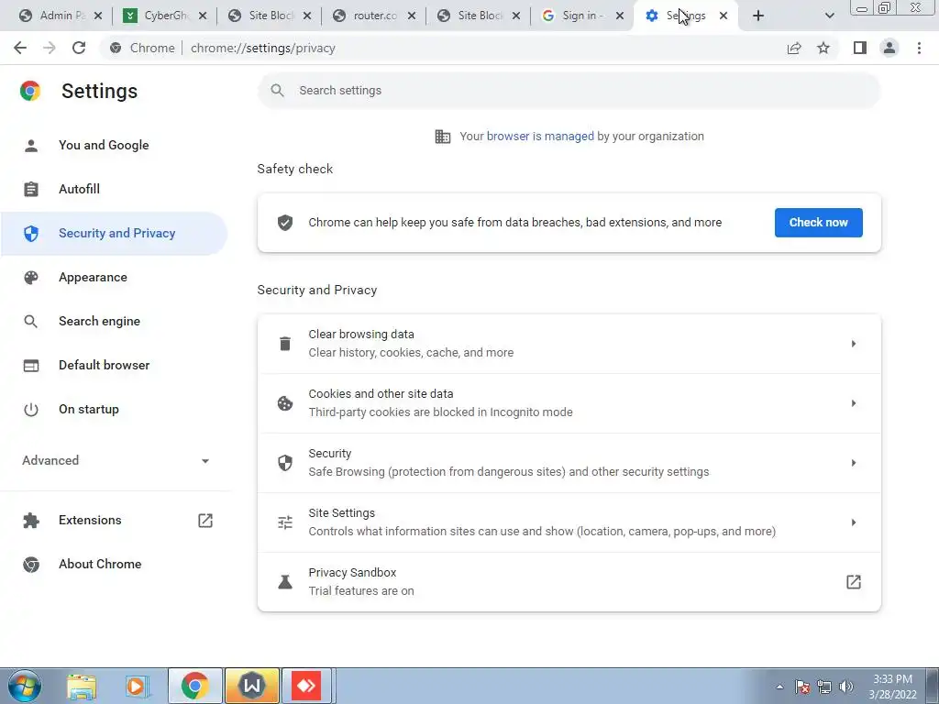Open the tab search dropdown chevron
The width and height of the screenshot is (939, 704).
[x=829, y=16]
